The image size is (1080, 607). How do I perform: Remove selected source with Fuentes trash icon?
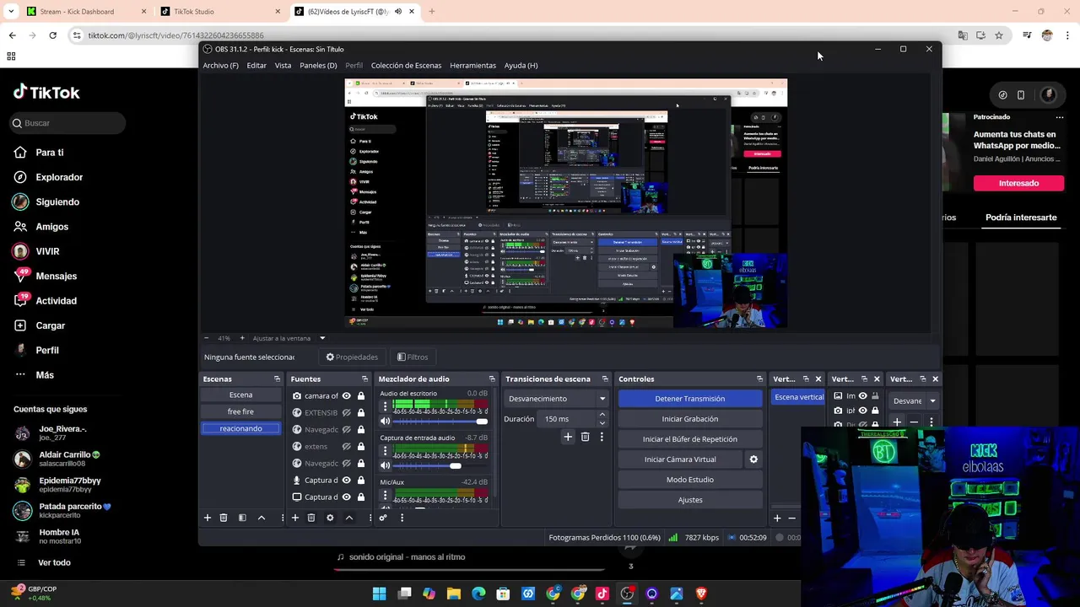[x=310, y=518]
